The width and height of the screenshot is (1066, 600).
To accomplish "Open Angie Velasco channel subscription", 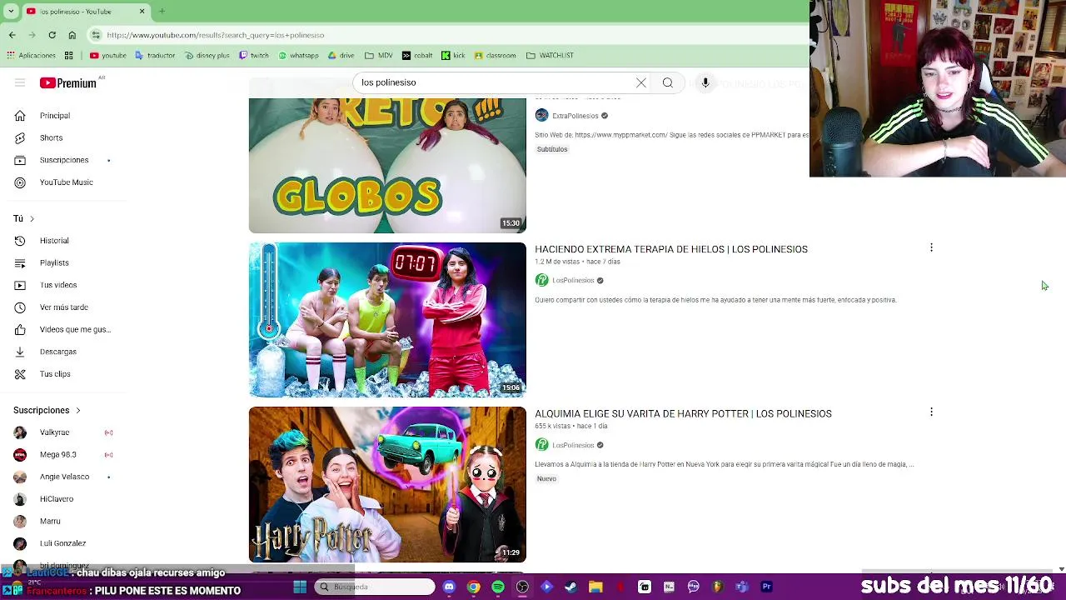I will [62, 477].
